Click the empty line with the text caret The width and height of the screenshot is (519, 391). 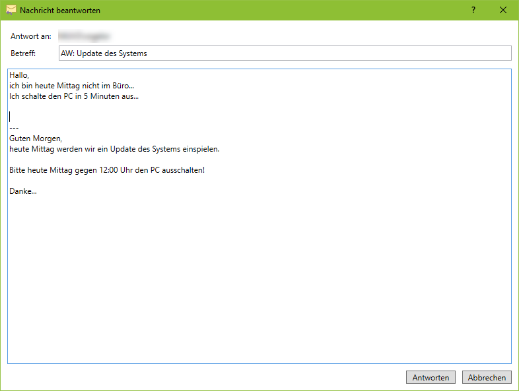pyautogui.click(x=132, y=116)
